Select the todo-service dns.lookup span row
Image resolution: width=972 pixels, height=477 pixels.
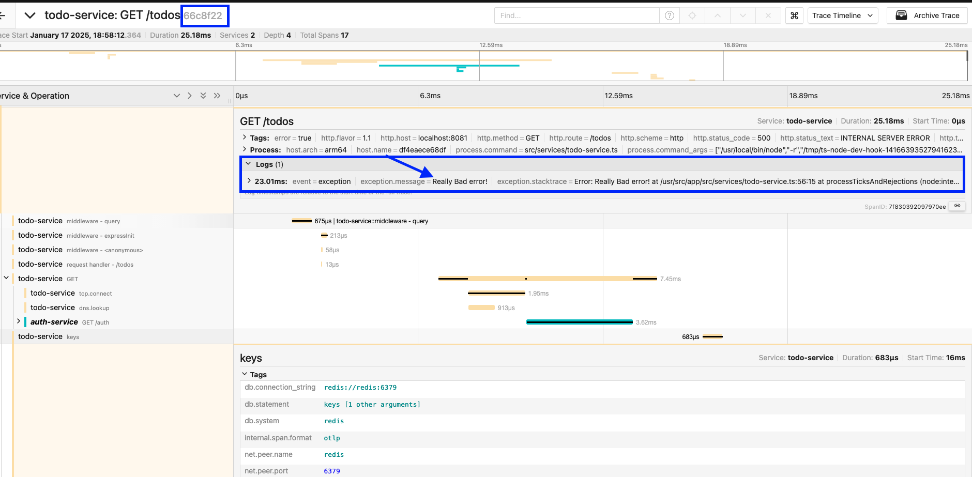(x=70, y=307)
